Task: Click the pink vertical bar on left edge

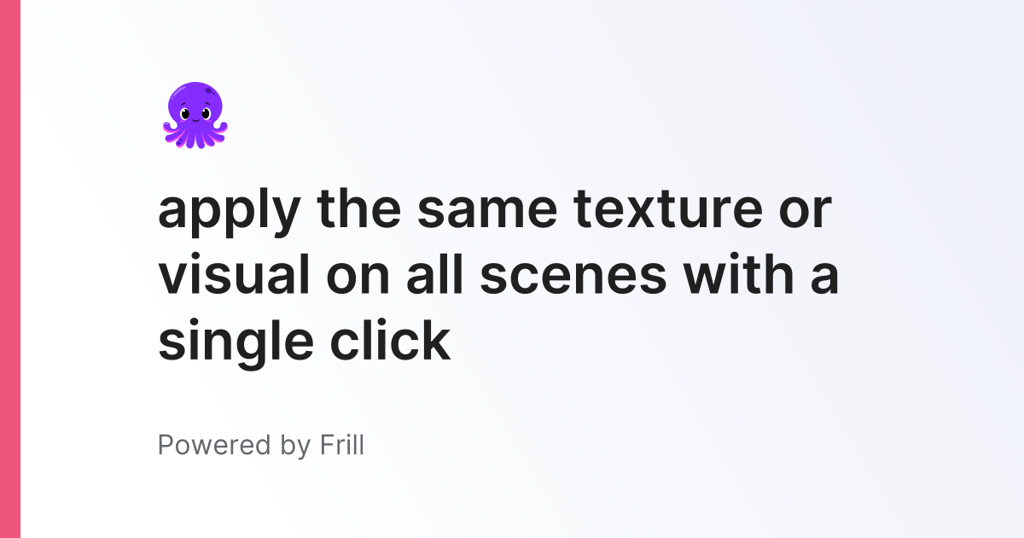Action: (x=9, y=269)
